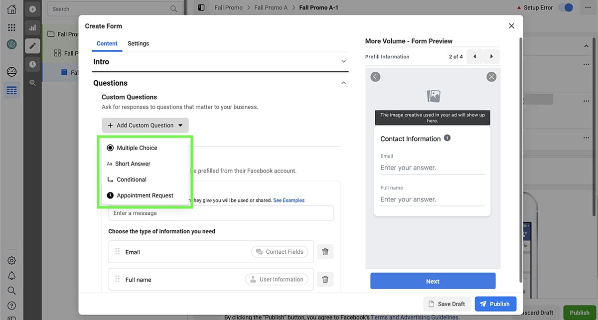Click the notifications bell icon

(x=11, y=276)
